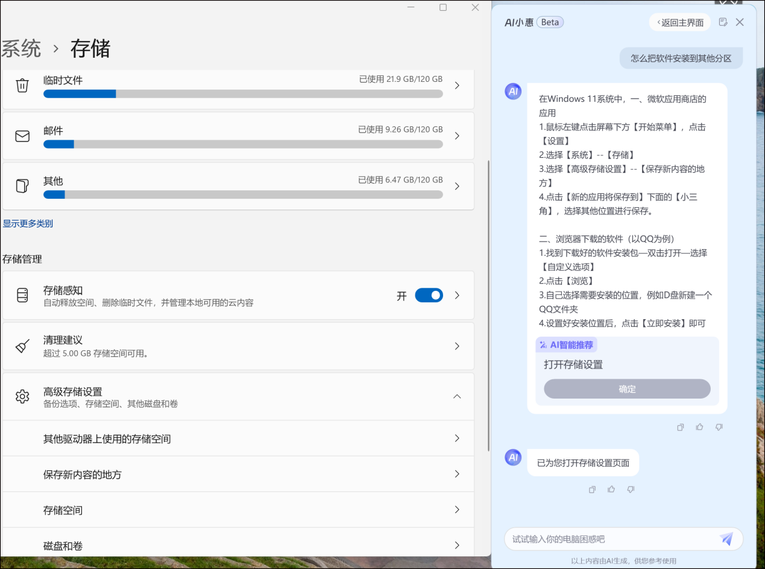Click the AI avatar beside the last message
Viewport: 765px width, 569px height.
pyautogui.click(x=513, y=458)
